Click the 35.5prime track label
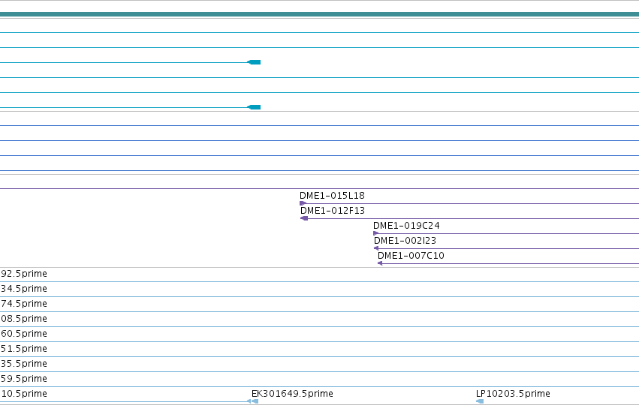 coord(24,364)
